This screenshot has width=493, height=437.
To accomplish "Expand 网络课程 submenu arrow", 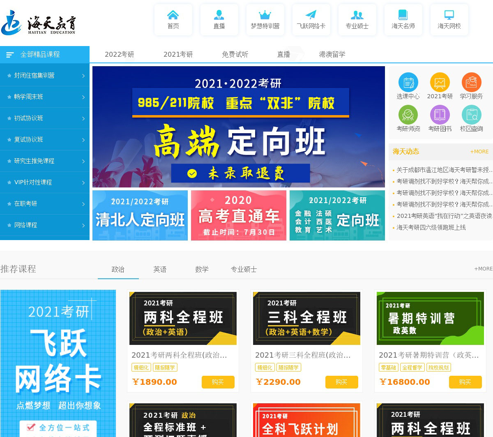I will tap(83, 225).
